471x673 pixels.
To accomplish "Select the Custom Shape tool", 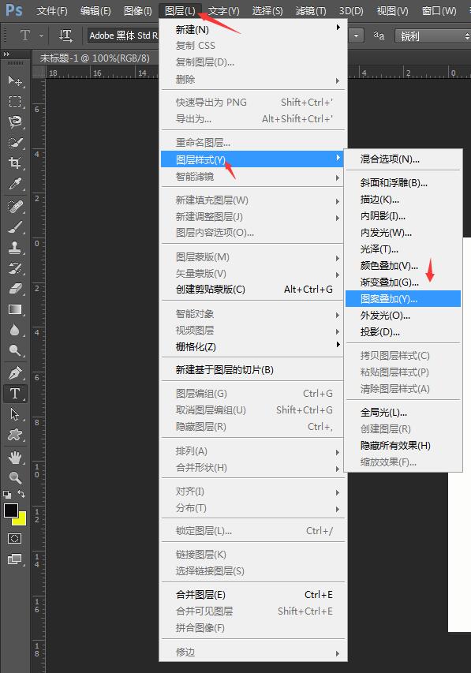I will [16, 435].
